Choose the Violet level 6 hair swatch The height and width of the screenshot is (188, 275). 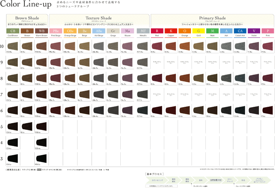click(254, 110)
